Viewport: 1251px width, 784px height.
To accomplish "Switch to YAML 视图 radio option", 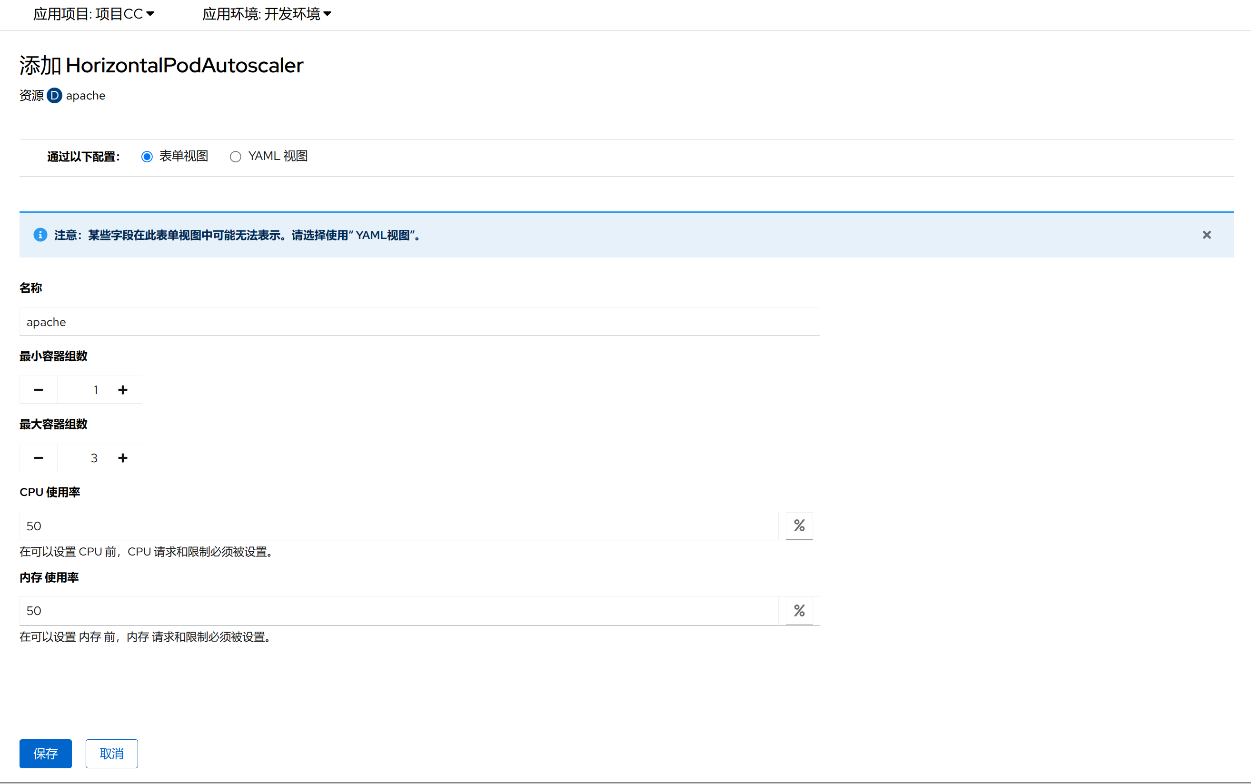I will tap(235, 157).
